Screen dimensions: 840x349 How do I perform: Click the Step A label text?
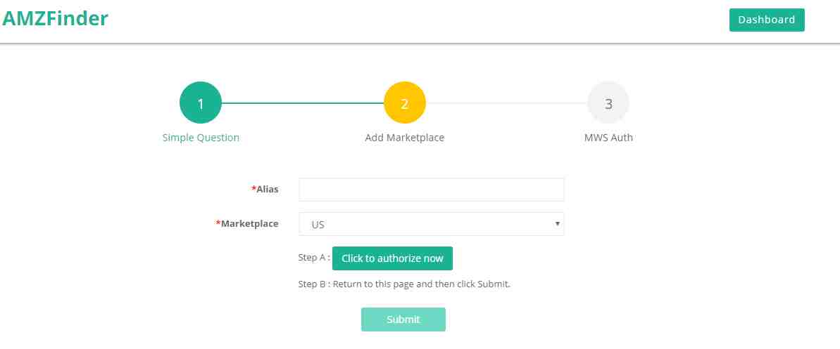[314, 257]
